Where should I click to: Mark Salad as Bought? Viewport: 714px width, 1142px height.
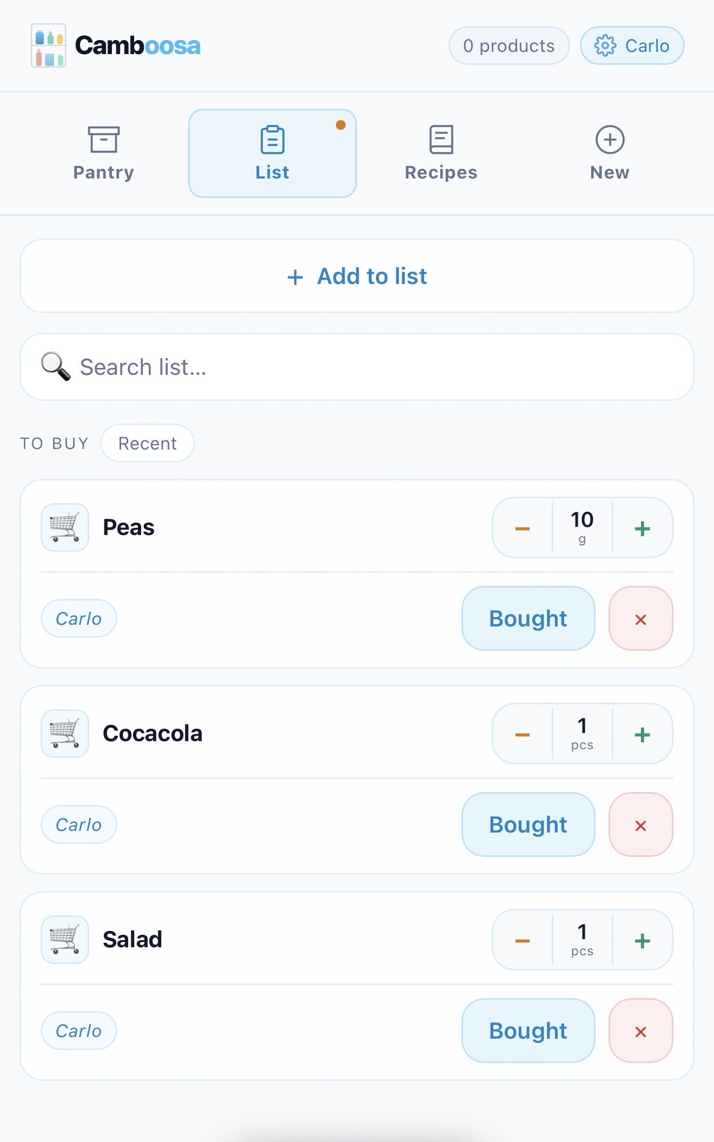click(528, 1031)
